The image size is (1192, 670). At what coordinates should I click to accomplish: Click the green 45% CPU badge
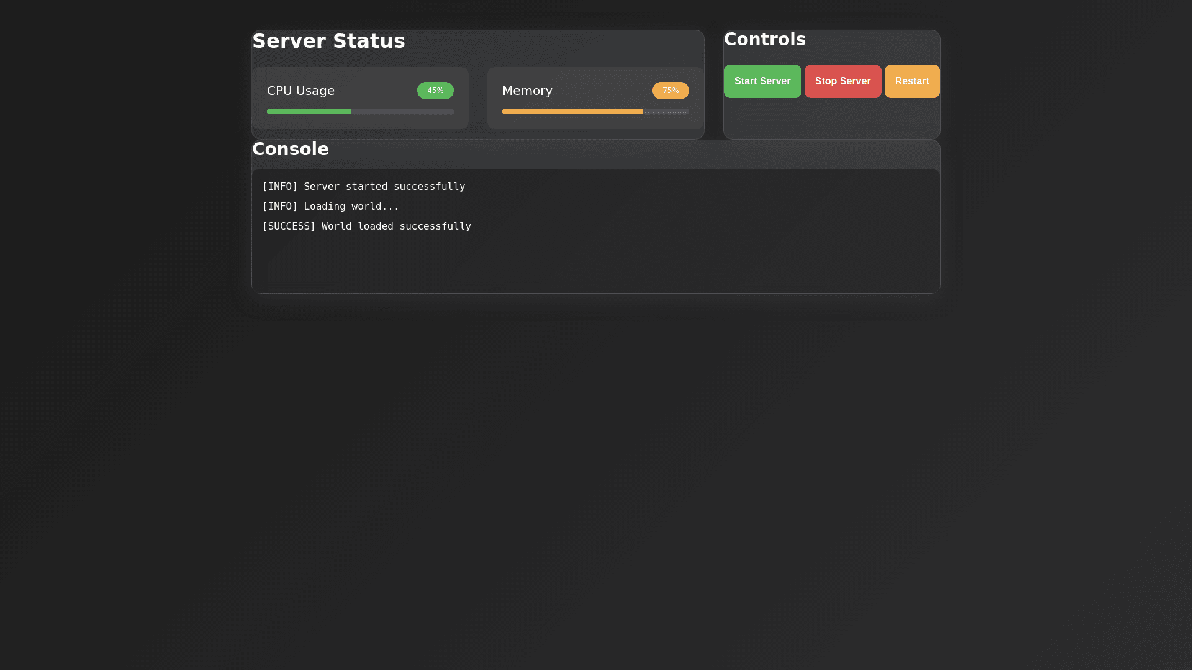[435, 91]
